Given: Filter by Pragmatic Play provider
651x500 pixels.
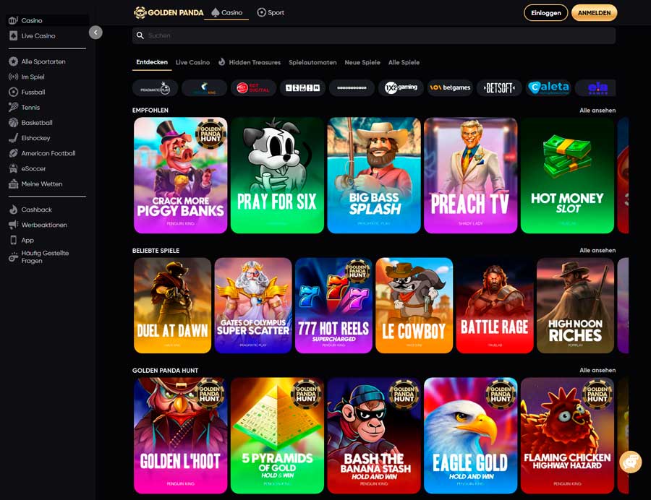Looking at the screenshot, I should pos(156,88).
